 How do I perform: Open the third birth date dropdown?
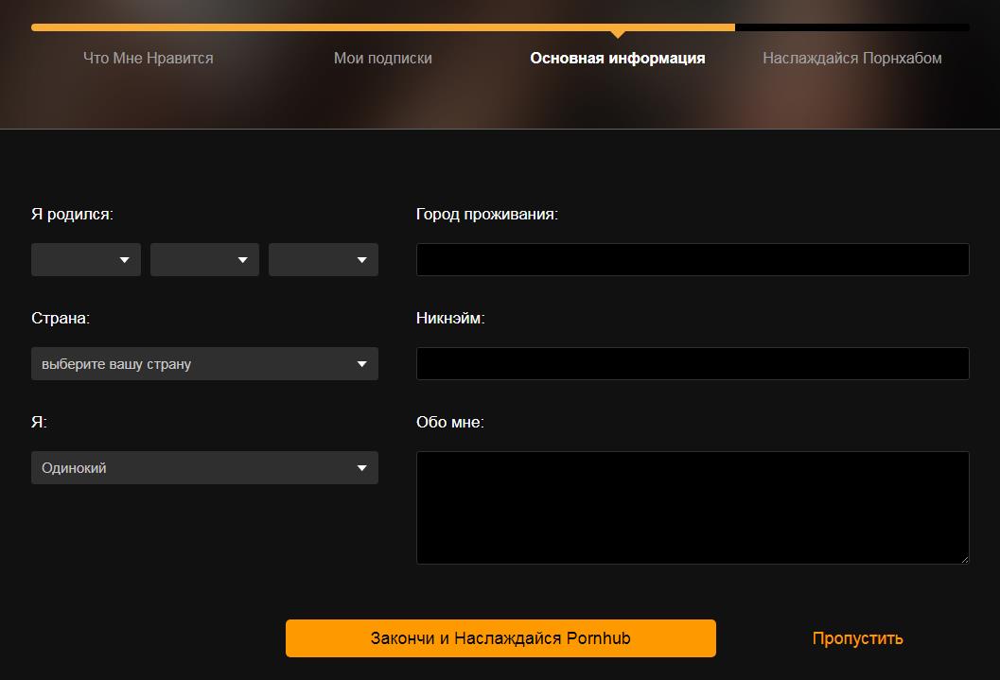coord(324,259)
